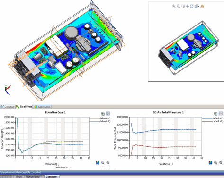Click the Total Pressure [Pa] axis label
The width and height of the screenshot is (224, 178).
click(x=115, y=138)
